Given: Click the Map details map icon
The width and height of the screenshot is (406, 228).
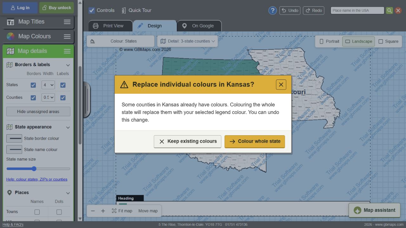Looking at the screenshot, I should pyautogui.click(x=10, y=51).
